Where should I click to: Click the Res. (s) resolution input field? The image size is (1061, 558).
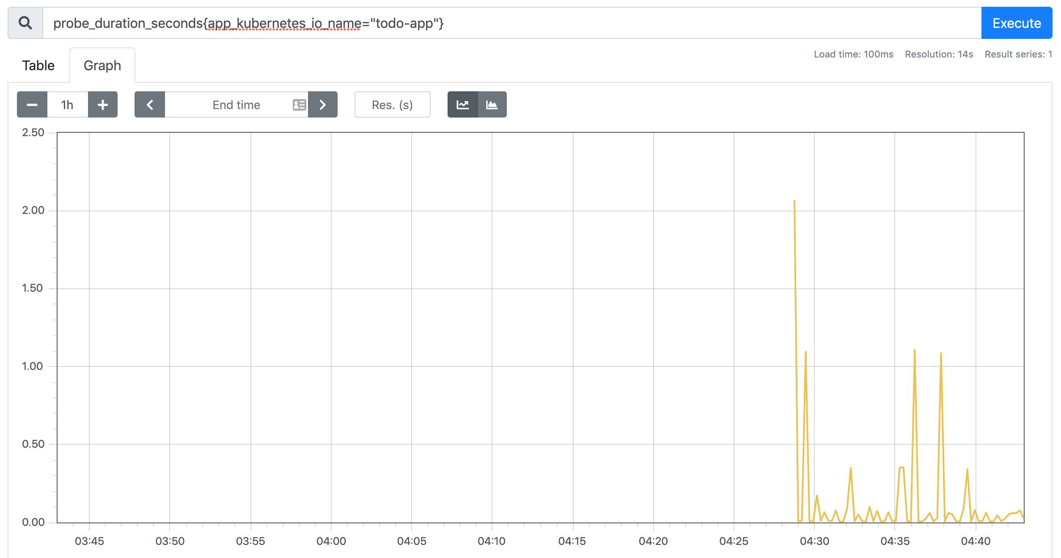[x=392, y=105]
